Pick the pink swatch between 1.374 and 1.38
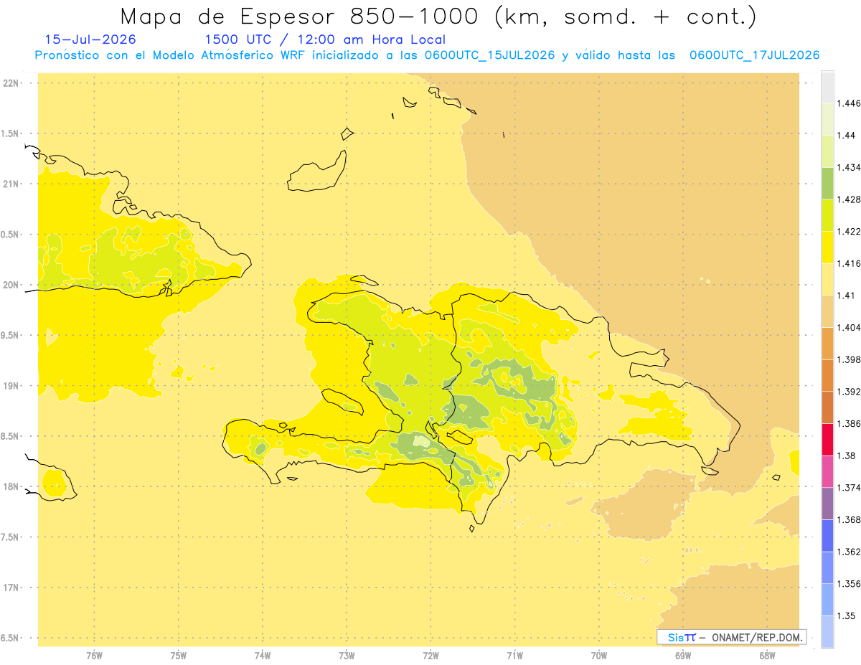 coord(827,471)
